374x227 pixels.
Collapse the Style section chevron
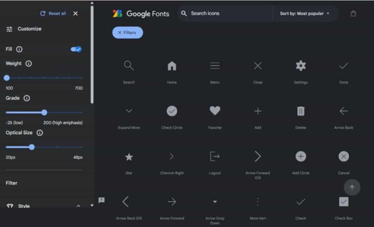[x=79, y=206]
